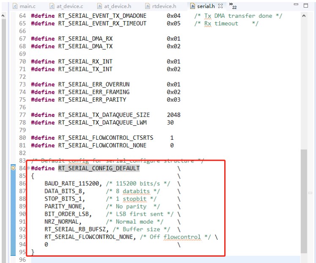Click the main.c file icon

(15, 6)
